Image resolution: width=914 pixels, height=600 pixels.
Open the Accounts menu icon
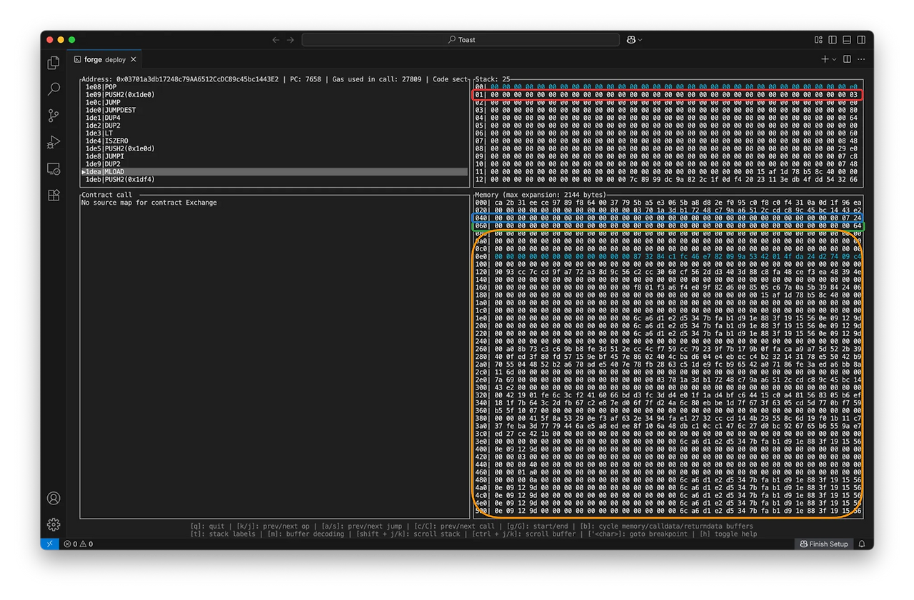(x=54, y=498)
